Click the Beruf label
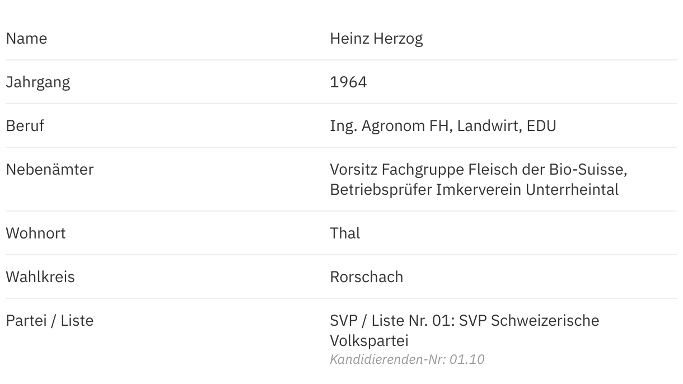Image resolution: width=683 pixels, height=384 pixels. tap(25, 126)
